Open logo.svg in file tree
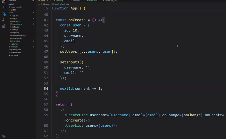The width and height of the screenshot is (226, 139). click(x=14, y=32)
